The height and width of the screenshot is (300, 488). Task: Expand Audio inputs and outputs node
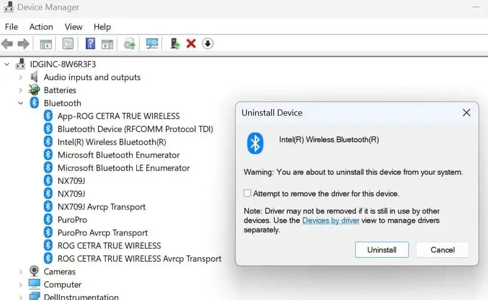[21, 77]
